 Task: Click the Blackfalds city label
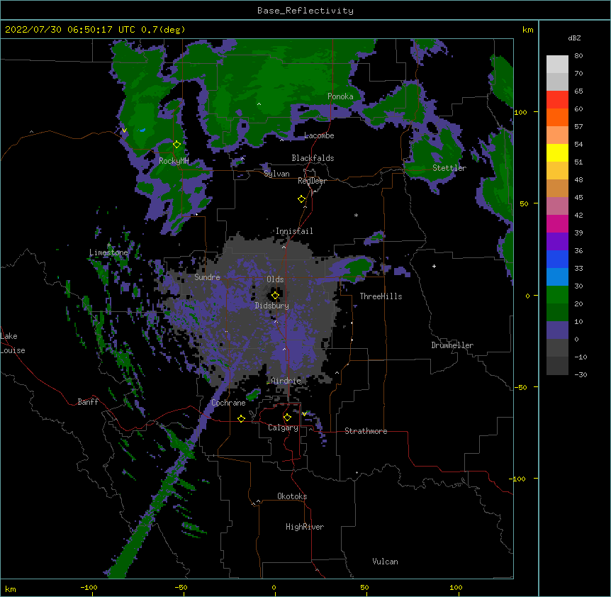[x=313, y=158]
